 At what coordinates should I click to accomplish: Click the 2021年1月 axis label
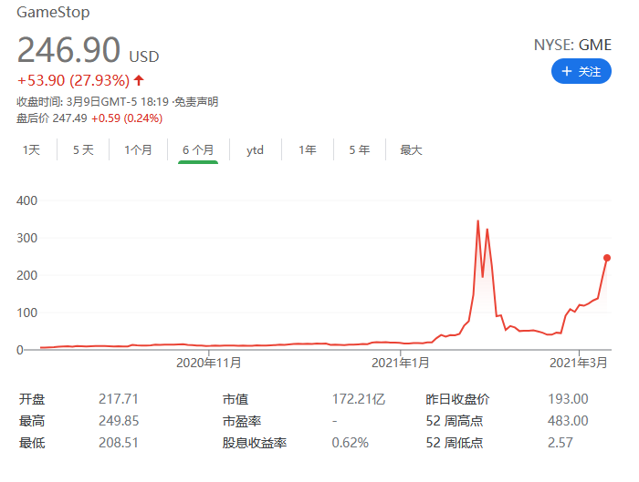401,363
